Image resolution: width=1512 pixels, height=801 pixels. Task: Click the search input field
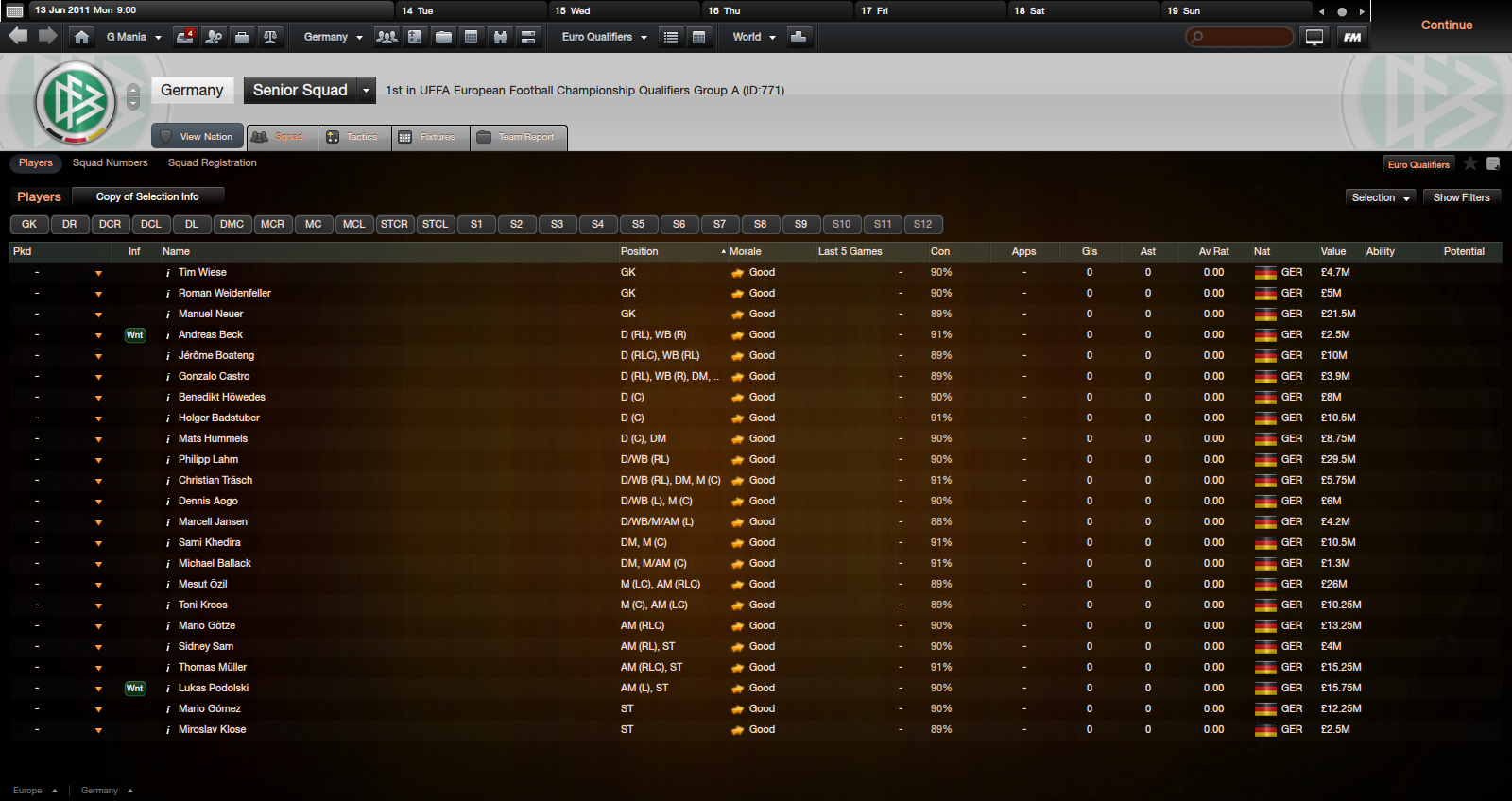[1239, 37]
